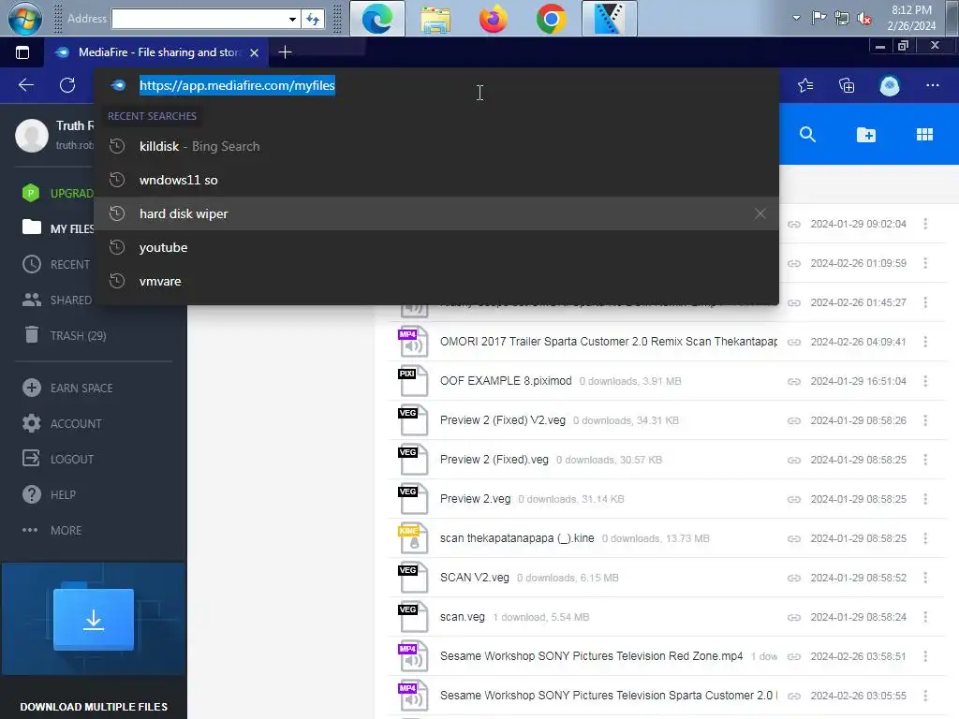Click the muted volume tray icon
The height and width of the screenshot is (719, 959).
click(x=864, y=19)
